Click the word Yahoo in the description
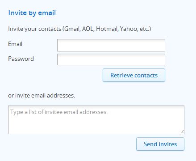 pyautogui.click(x=129, y=29)
